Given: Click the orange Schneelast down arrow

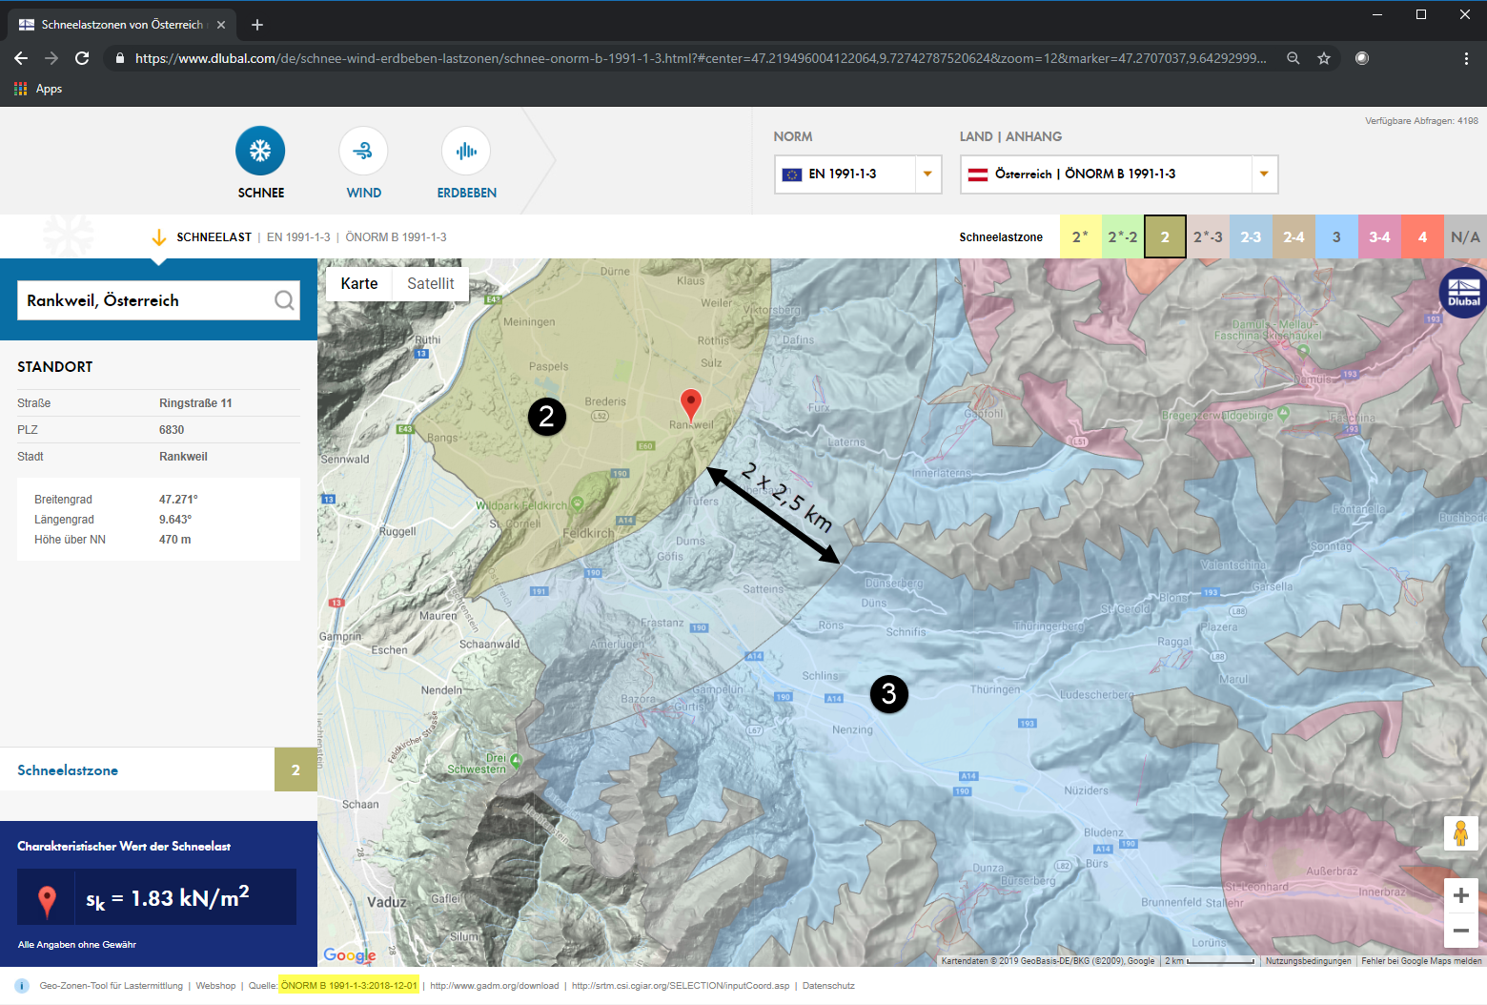Looking at the screenshot, I should click(x=159, y=237).
